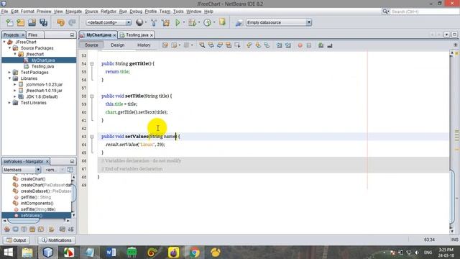Switch to the Files tab
This screenshot has width=460, height=259.
32,35
